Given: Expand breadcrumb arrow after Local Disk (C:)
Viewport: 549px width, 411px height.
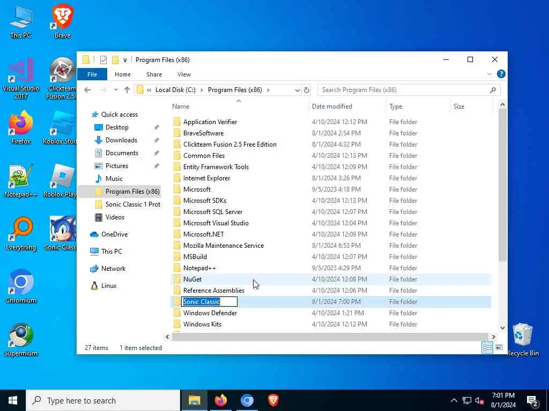Looking at the screenshot, I should (x=202, y=90).
